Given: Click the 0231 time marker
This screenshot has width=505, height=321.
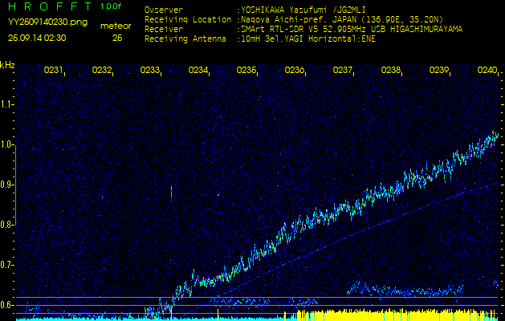Looking at the screenshot, I should [x=54, y=71].
